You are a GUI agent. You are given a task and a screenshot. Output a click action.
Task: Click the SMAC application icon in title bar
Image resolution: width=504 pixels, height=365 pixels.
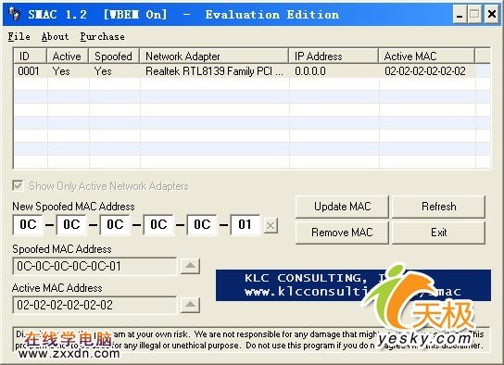point(15,15)
